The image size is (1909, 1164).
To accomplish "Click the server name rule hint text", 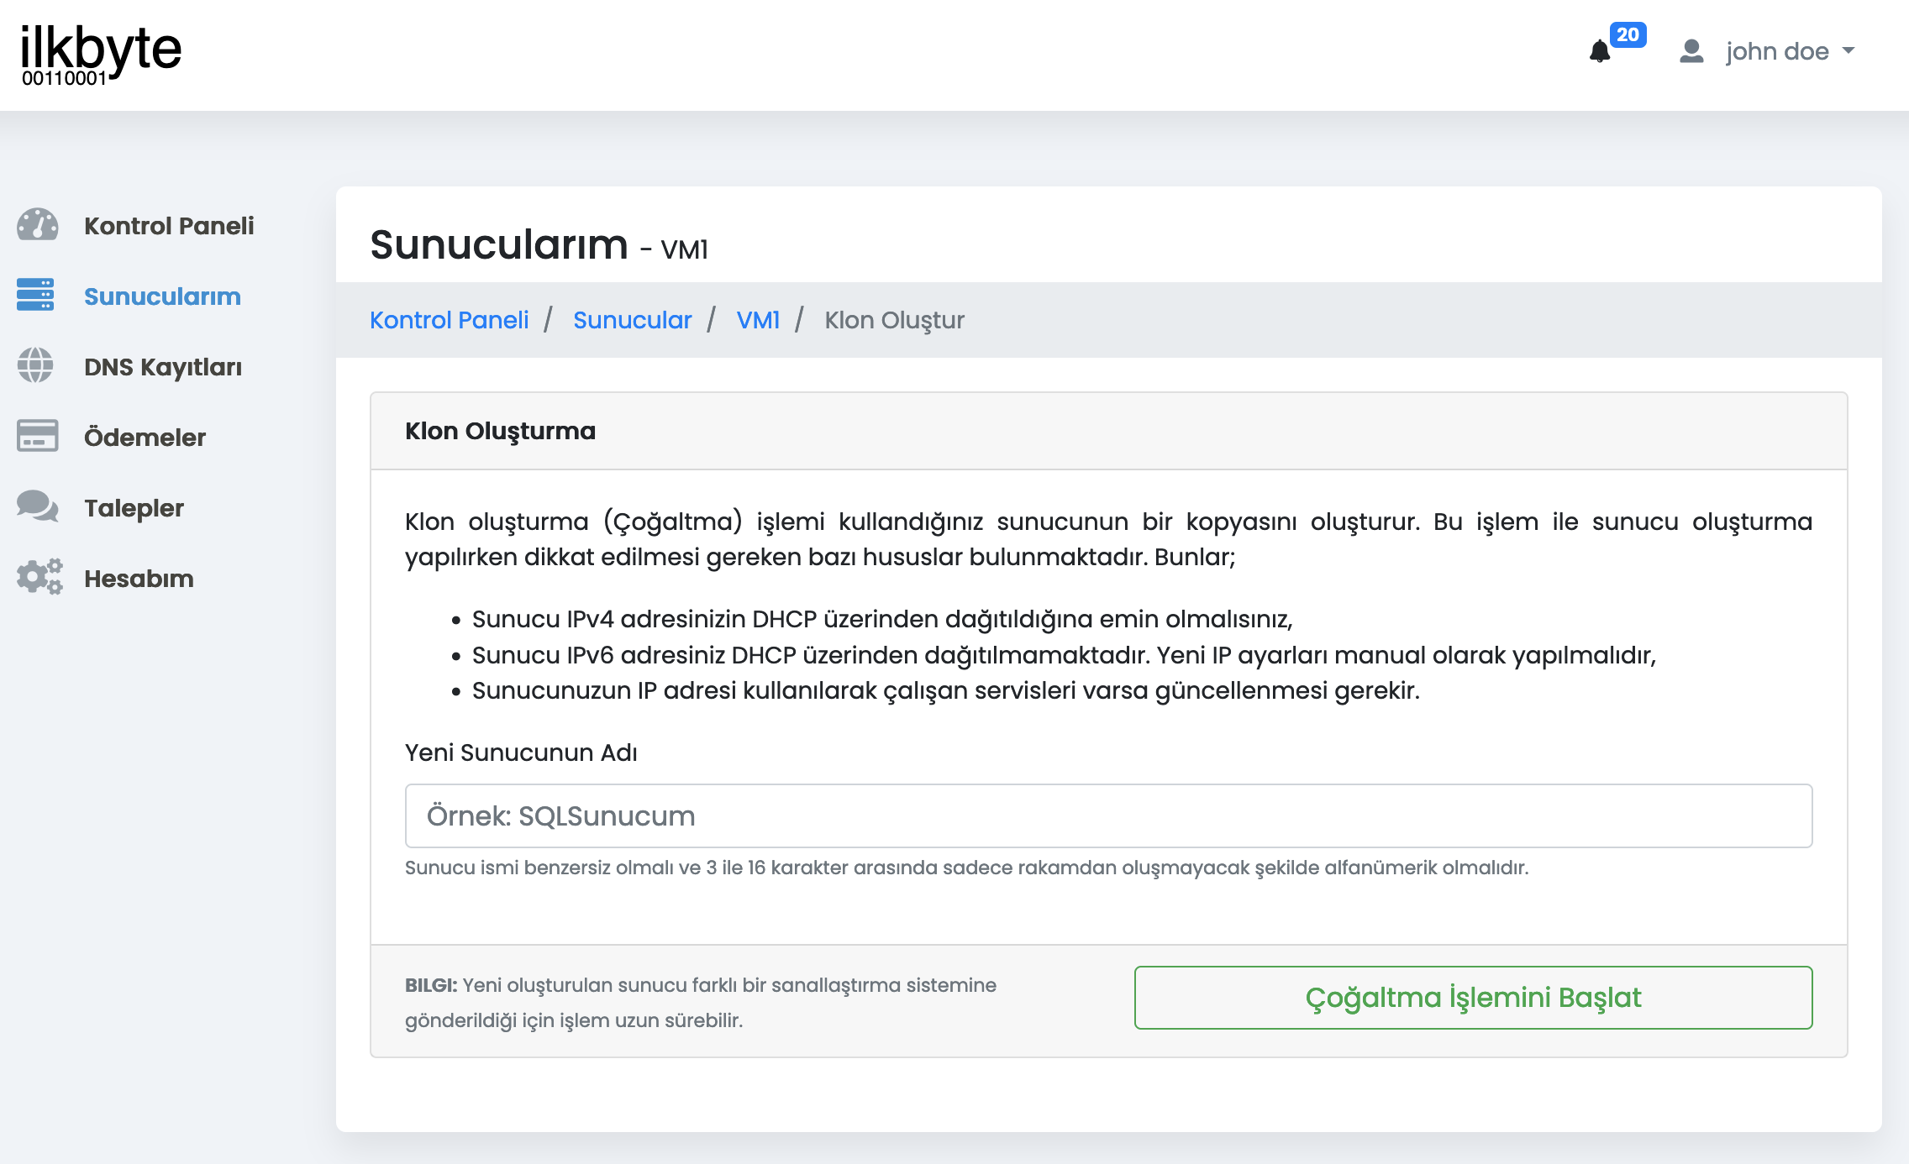I will pos(966,868).
